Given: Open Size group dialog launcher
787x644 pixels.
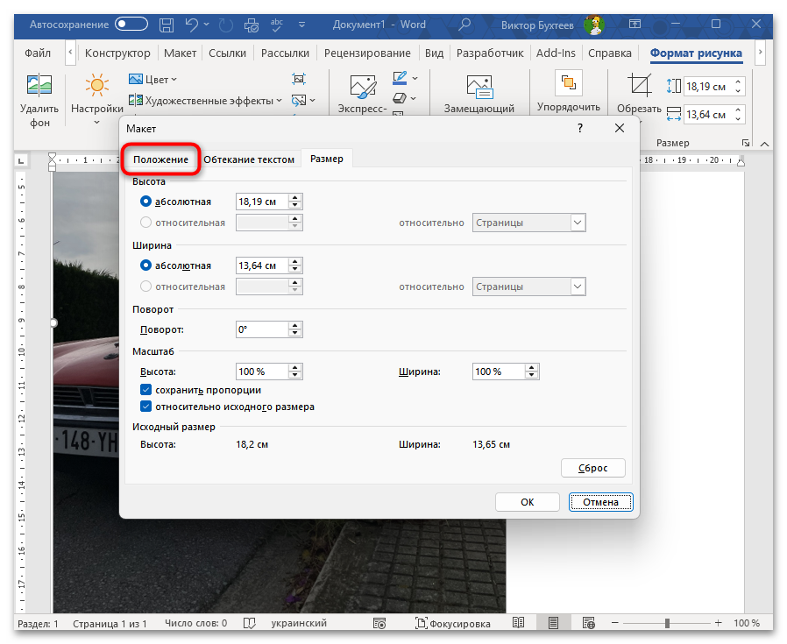Looking at the screenshot, I should point(746,143).
